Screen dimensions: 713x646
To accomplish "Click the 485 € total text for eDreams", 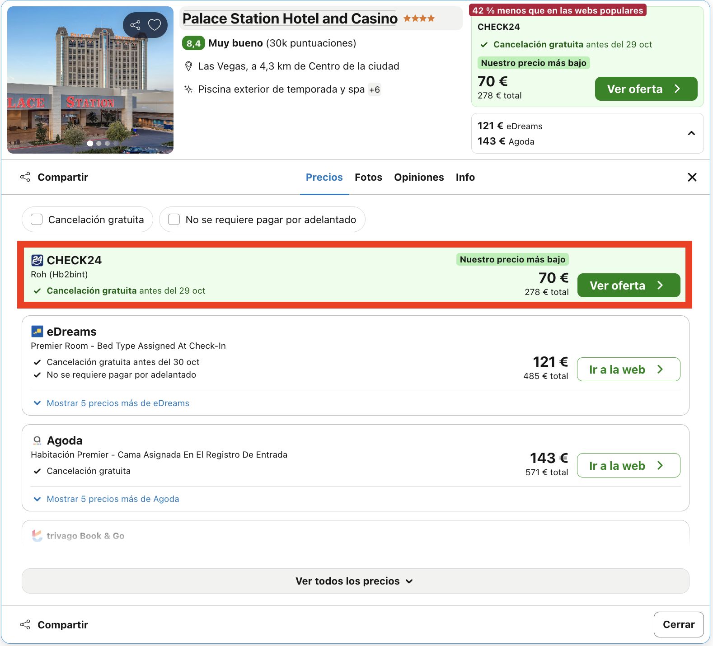I will click(x=546, y=376).
